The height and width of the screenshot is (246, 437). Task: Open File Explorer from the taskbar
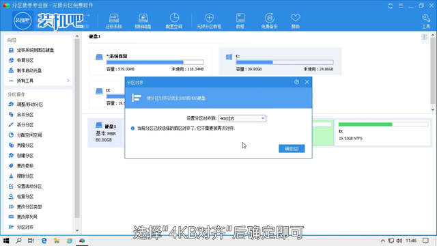pos(57,241)
